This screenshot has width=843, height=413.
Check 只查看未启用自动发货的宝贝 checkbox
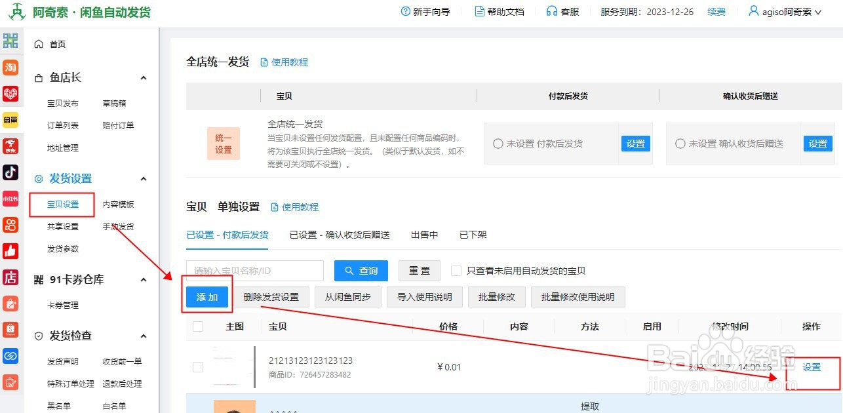pyautogui.click(x=456, y=271)
